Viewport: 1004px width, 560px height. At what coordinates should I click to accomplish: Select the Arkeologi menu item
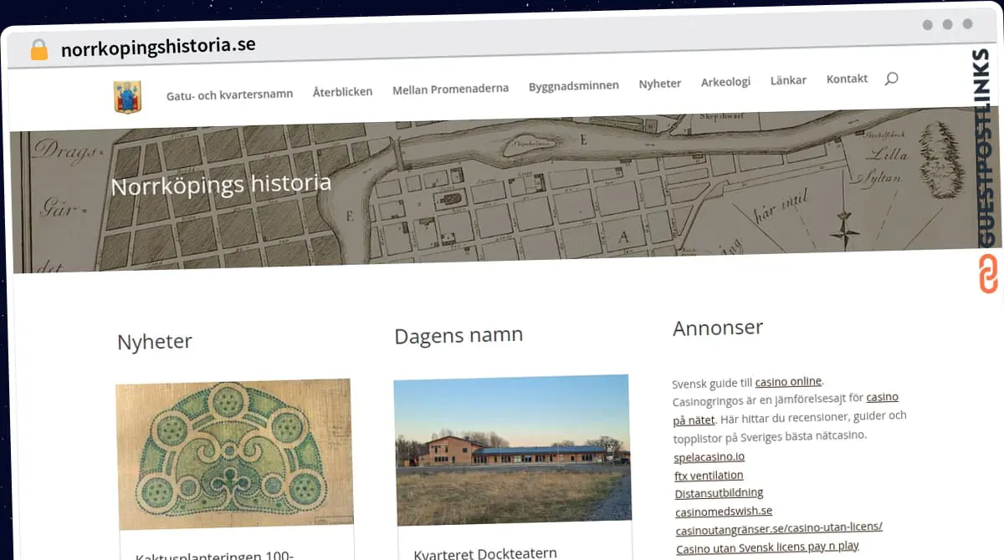point(725,82)
